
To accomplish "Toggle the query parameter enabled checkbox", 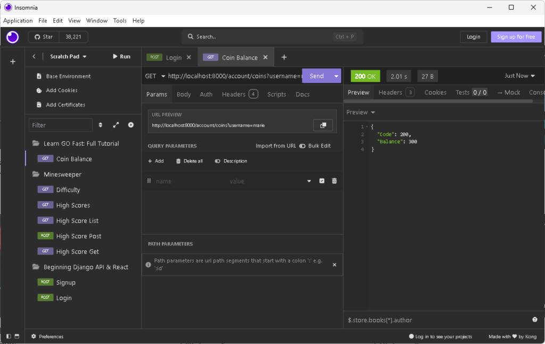I will [321, 181].
